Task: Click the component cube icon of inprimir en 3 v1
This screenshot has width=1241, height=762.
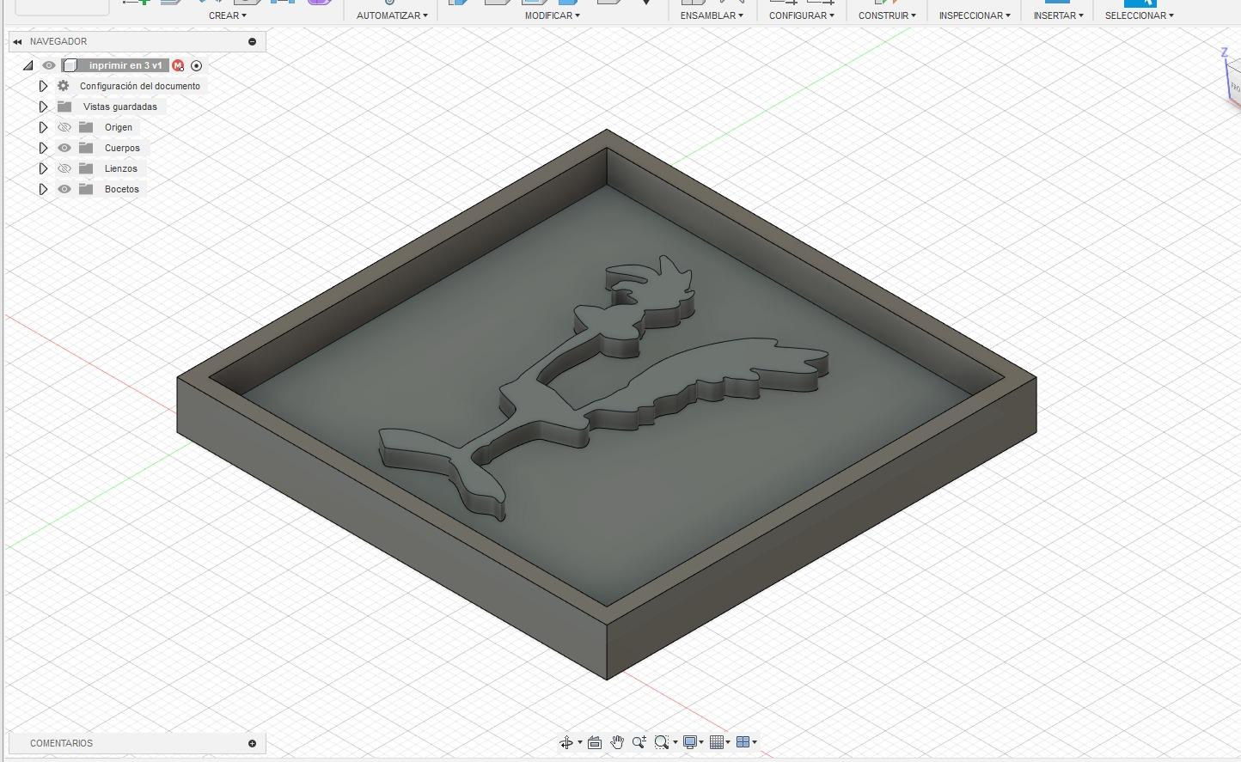Action: pos(70,65)
